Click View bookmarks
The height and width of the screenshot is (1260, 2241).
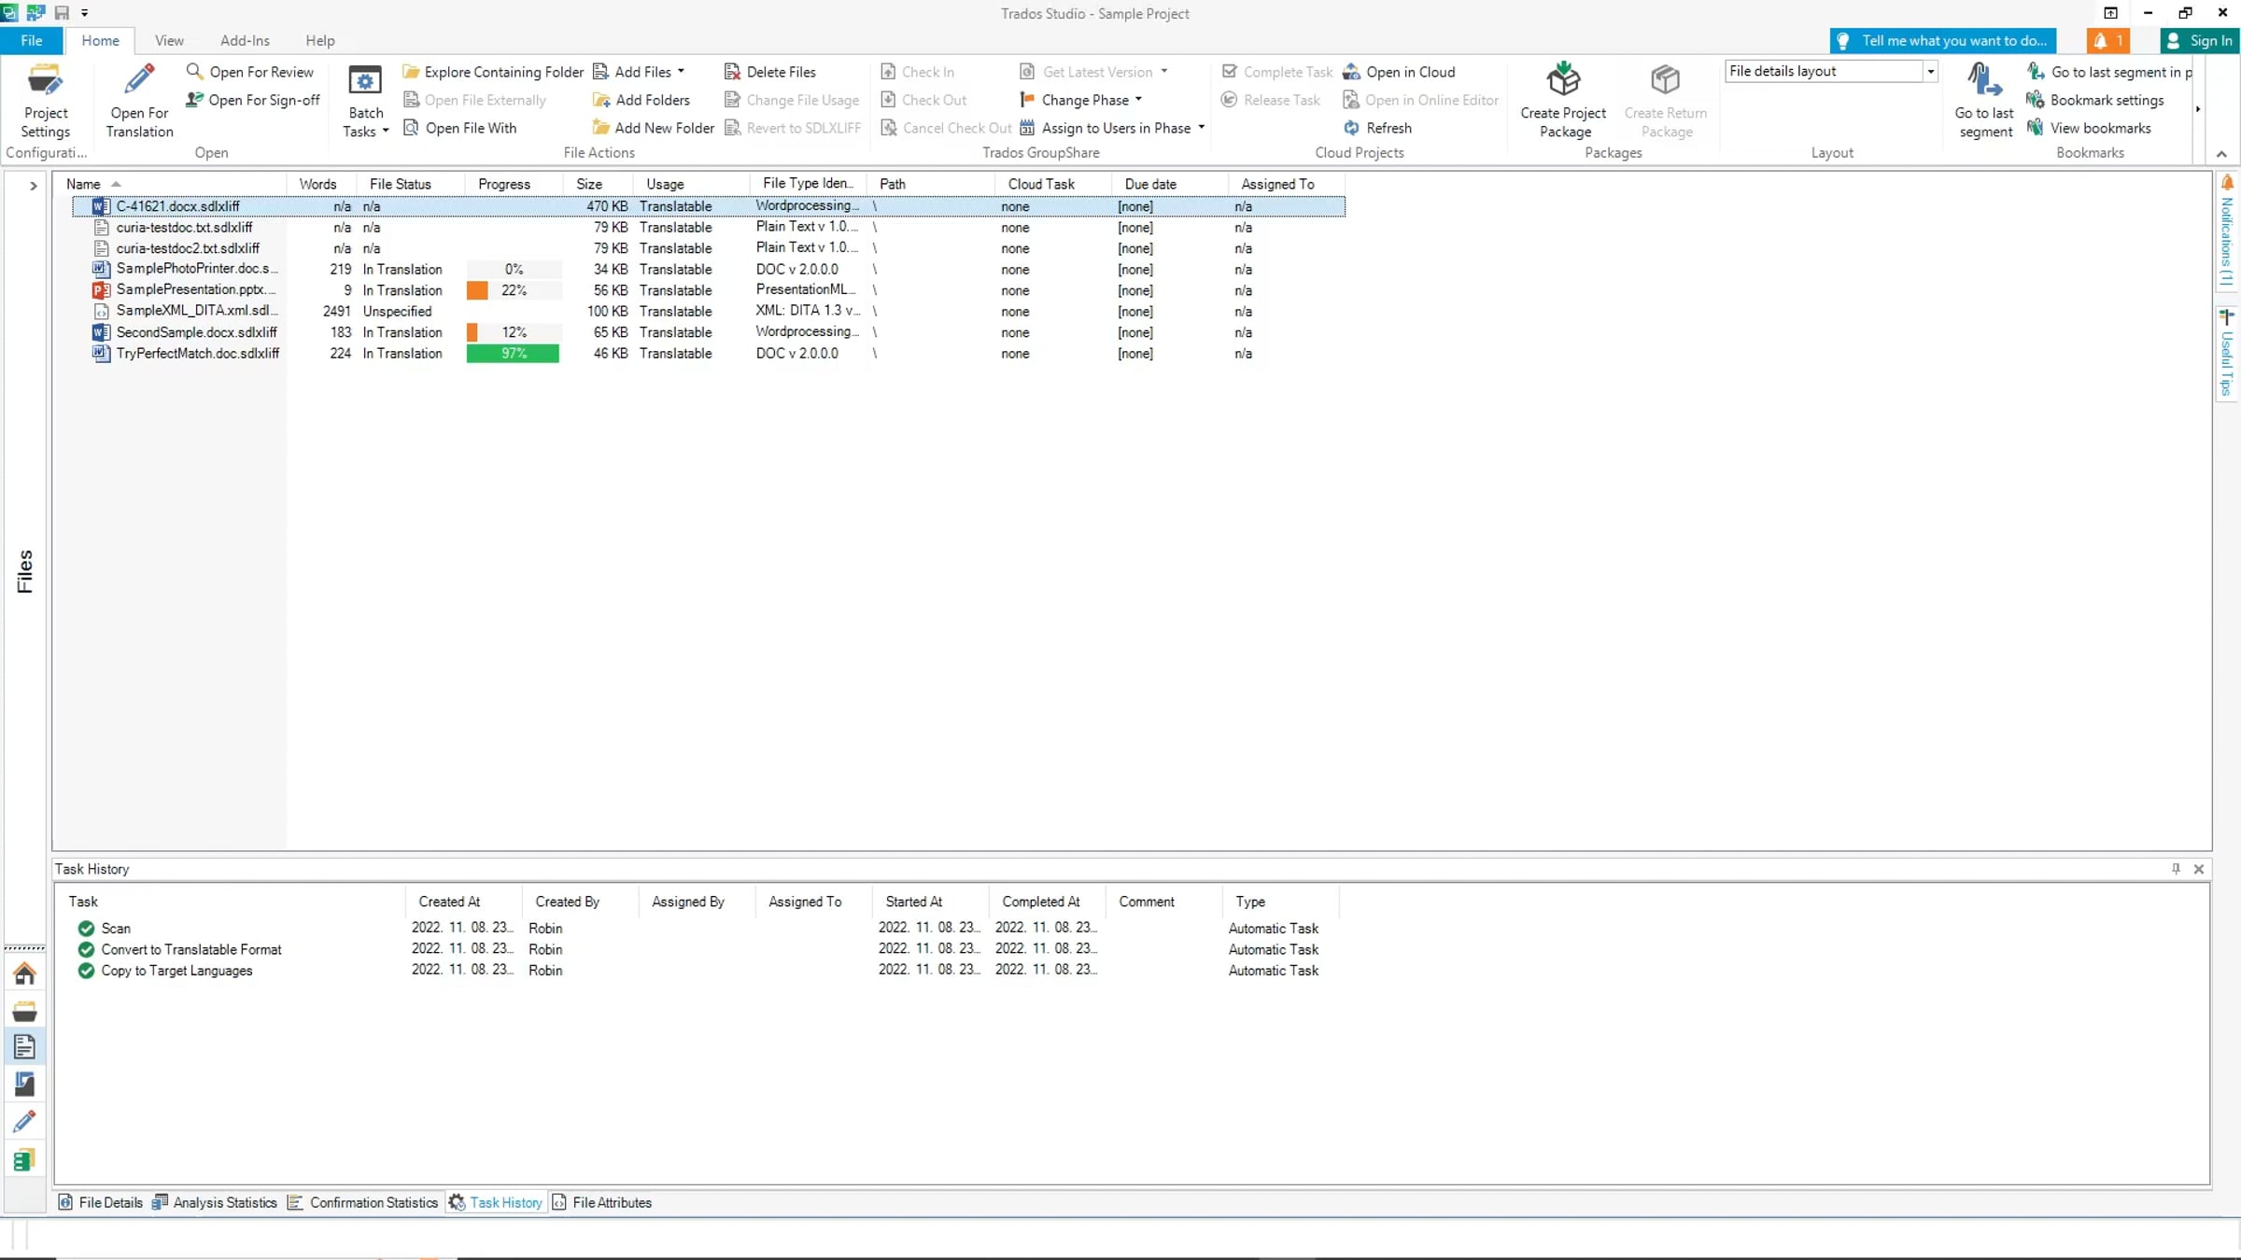point(2088,128)
